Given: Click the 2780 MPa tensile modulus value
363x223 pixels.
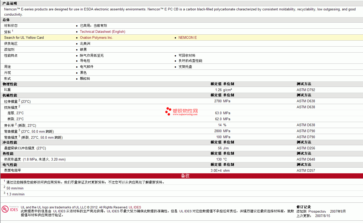Looking at the screenshot, I should point(222,101).
